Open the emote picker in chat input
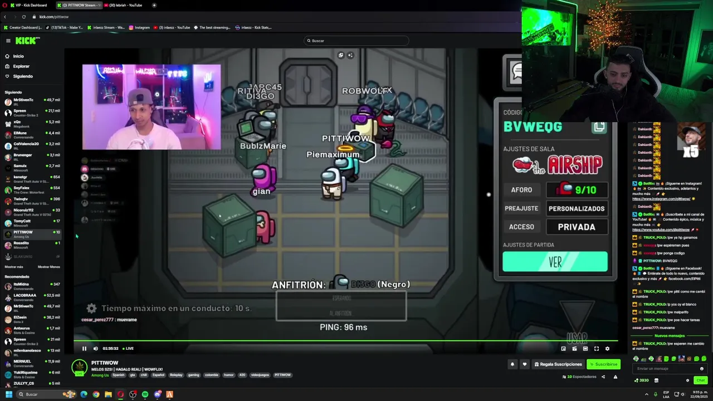 coord(701,369)
